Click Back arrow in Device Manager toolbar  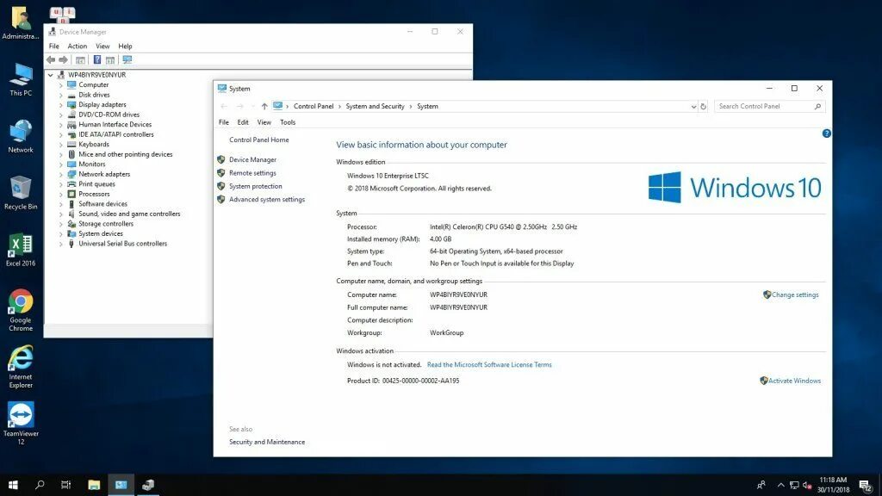tap(51, 59)
